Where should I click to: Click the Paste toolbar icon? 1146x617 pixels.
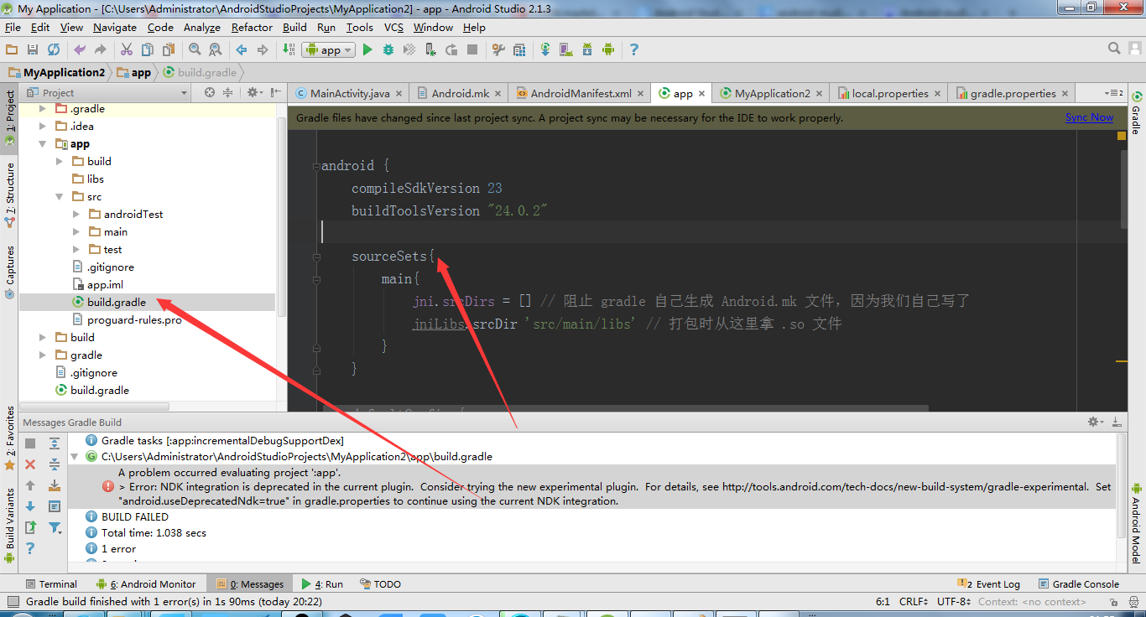169,50
